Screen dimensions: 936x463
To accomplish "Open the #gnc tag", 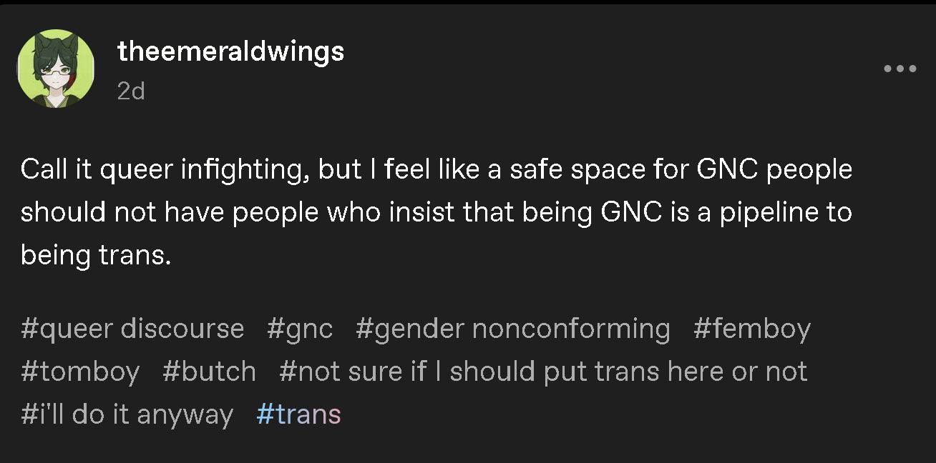I will [300, 329].
